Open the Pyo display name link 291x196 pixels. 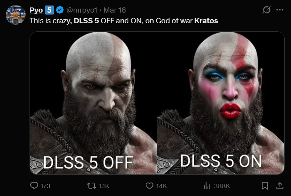[x=36, y=10]
